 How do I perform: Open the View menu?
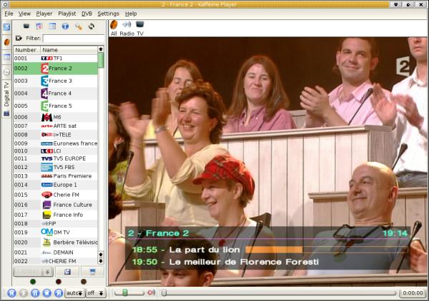tap(24, 14)
